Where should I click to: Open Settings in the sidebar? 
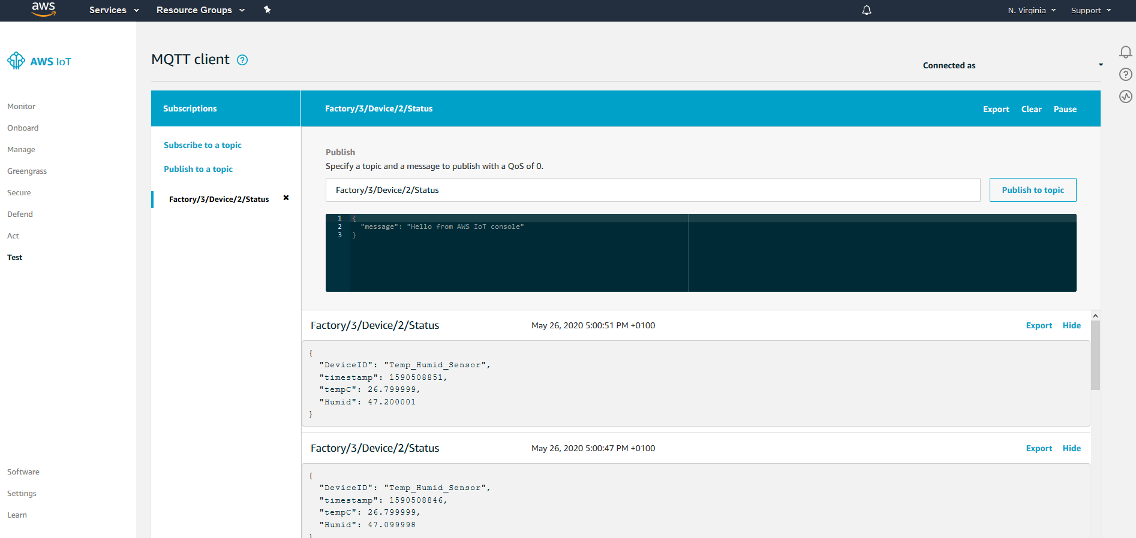[x=22, y=494]
